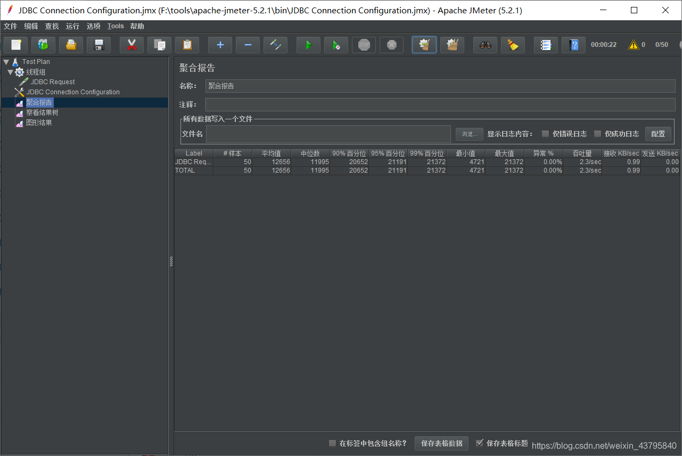This screenshot has height=456, width=682.
Task: Enable the 仅错误日志 checkbox
Action: pyautogui.click(x=545, y=134)
